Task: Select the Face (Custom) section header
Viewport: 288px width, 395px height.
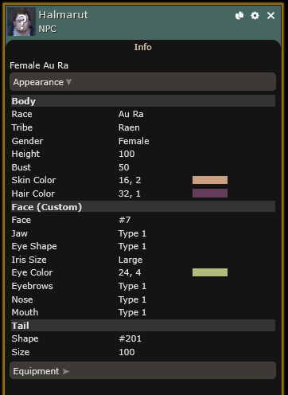Action: pyautogui.click(x=143, y=206)
